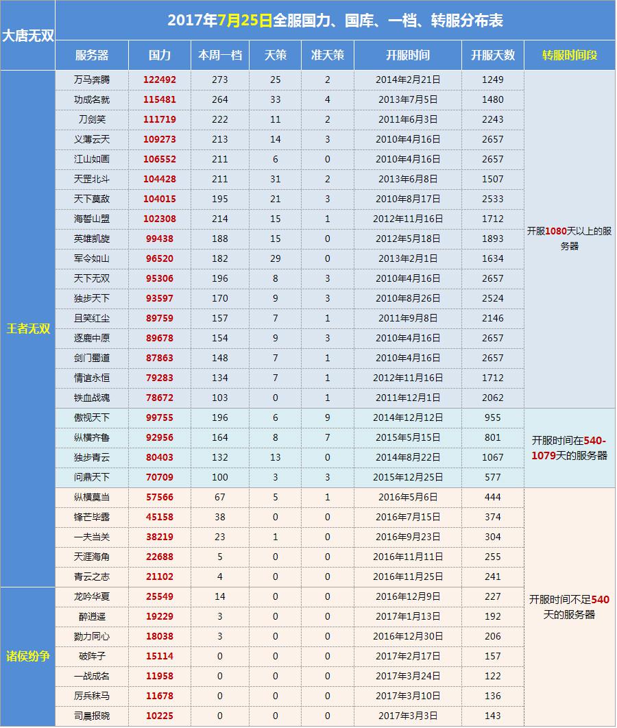Select server name 龙吟华夏
The width and height of the screenshot is (617, 728).
click(92, 596)
